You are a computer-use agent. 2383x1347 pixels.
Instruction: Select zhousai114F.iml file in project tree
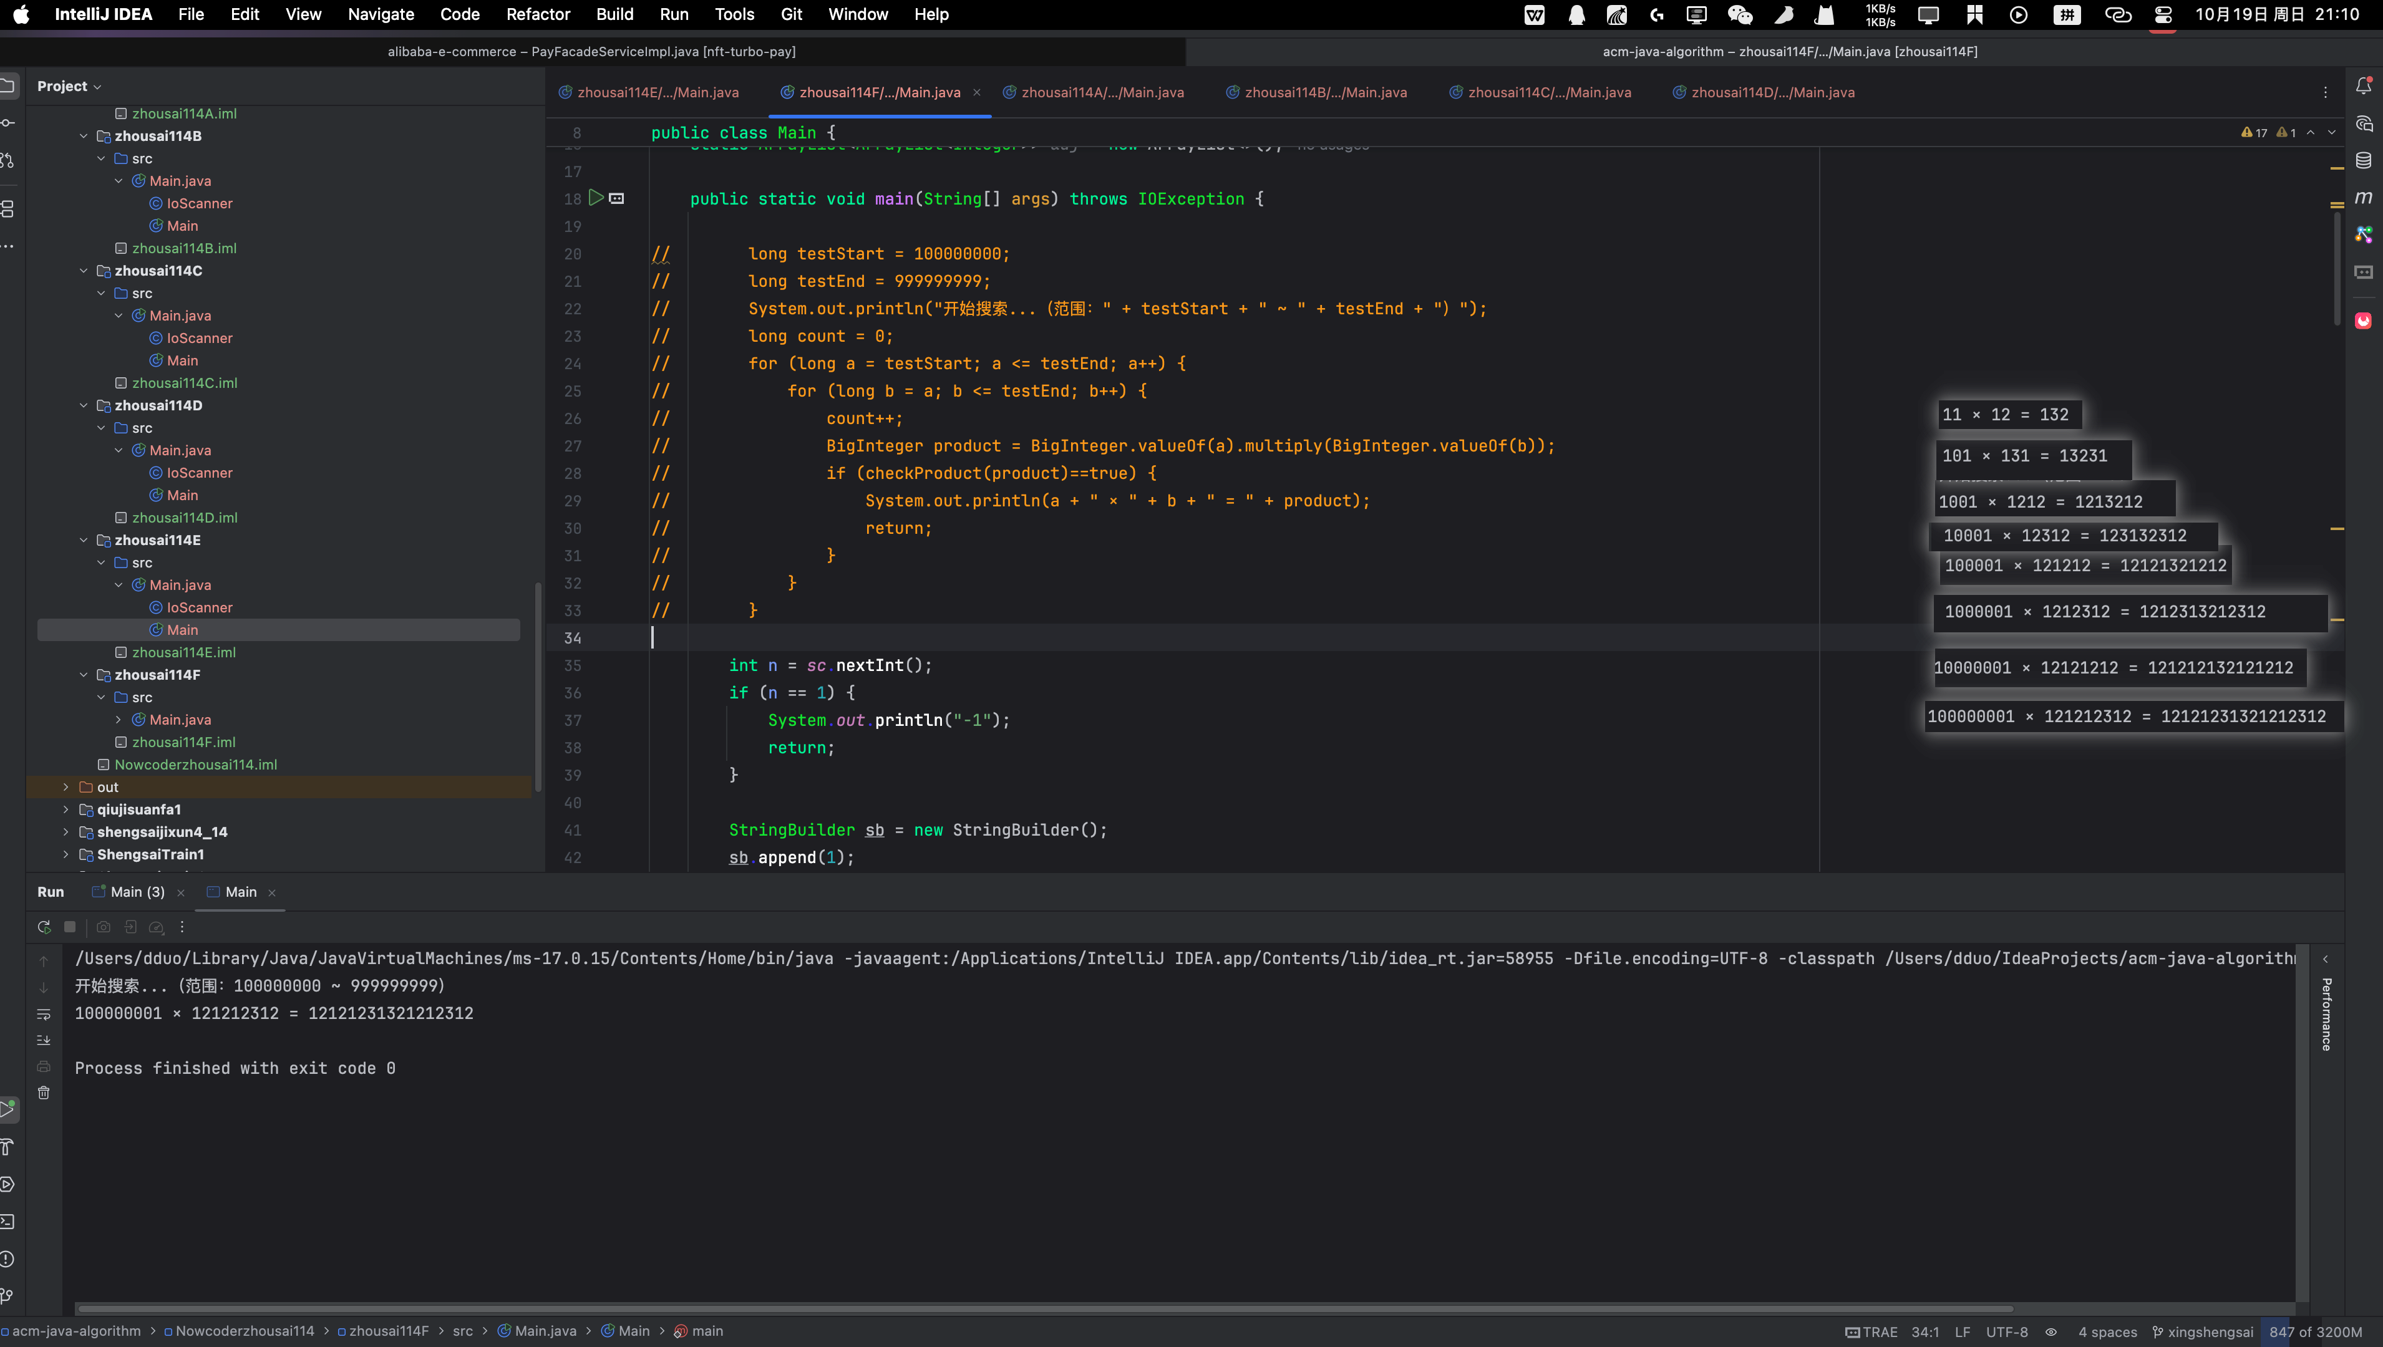tap(183, 742)
